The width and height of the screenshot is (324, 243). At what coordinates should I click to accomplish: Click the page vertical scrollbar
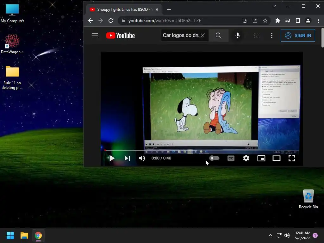[x=322, y=38]
